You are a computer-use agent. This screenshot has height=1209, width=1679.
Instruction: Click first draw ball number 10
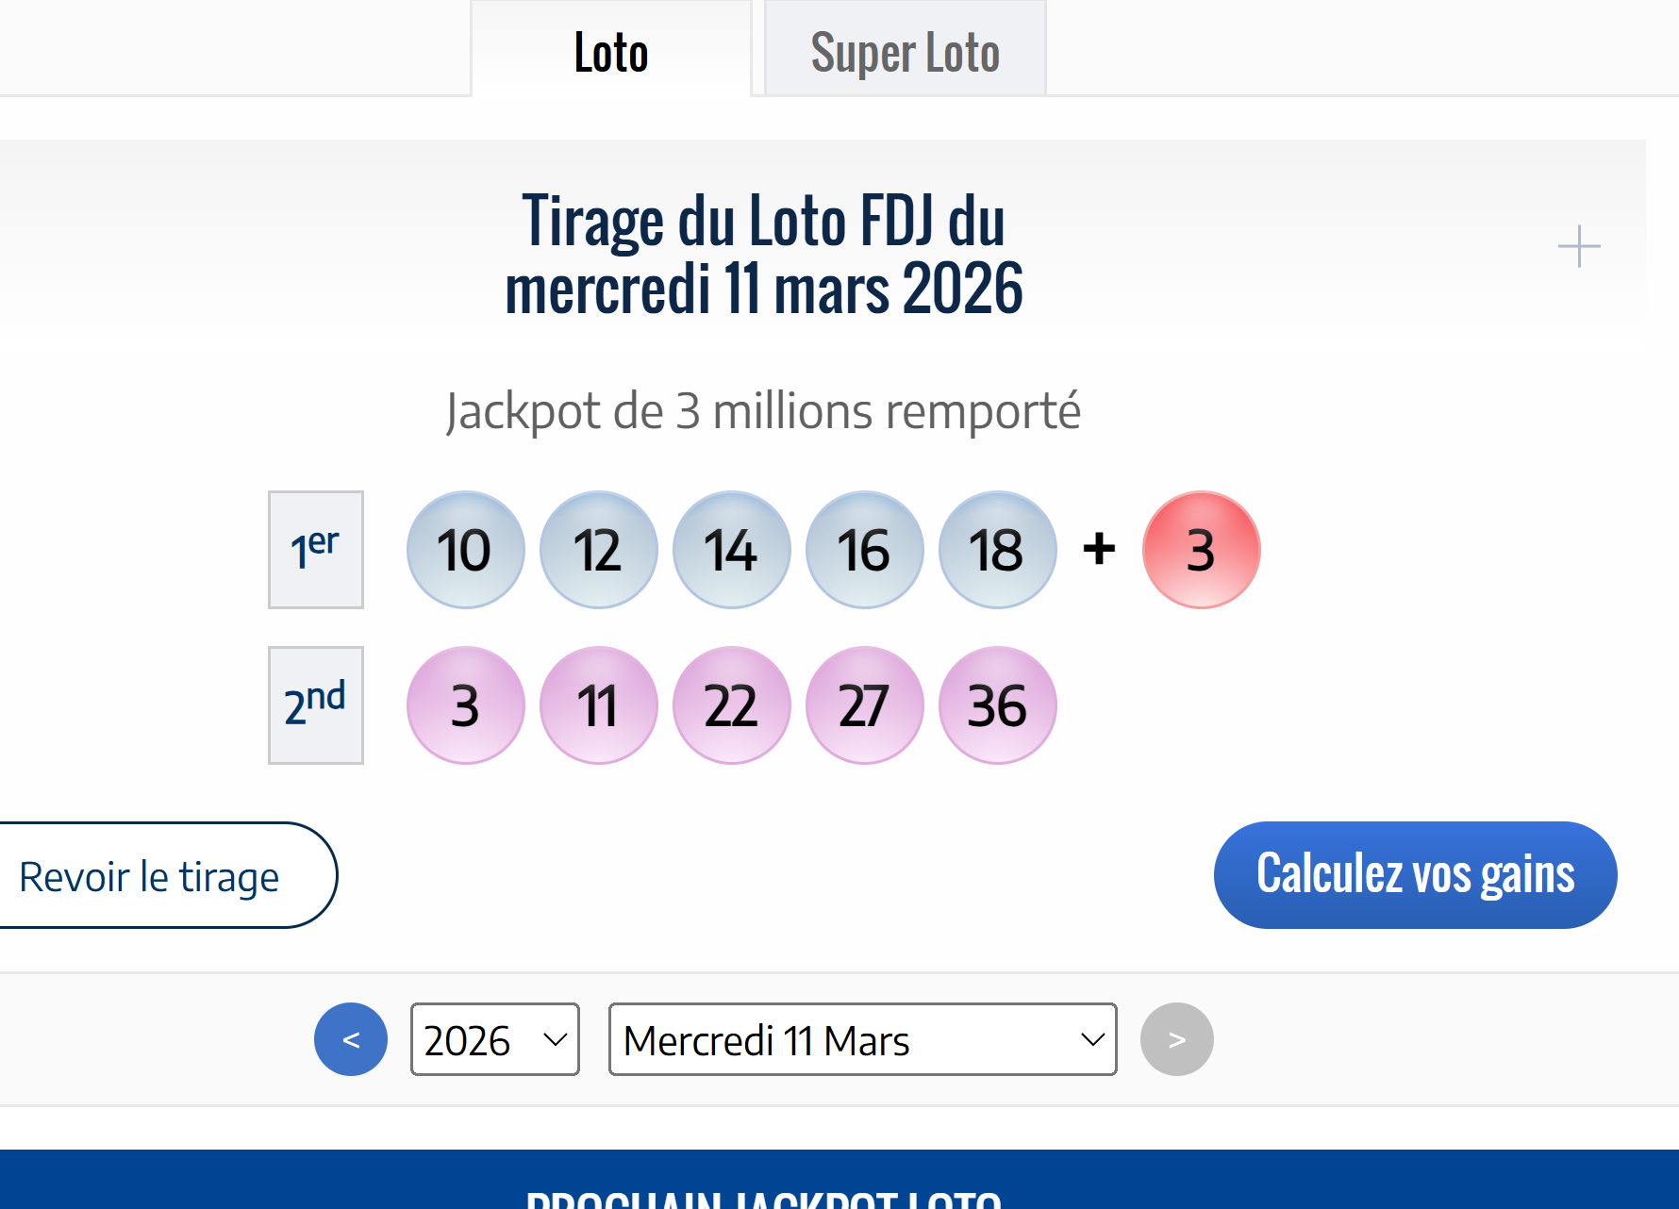(x=465, y=550)
